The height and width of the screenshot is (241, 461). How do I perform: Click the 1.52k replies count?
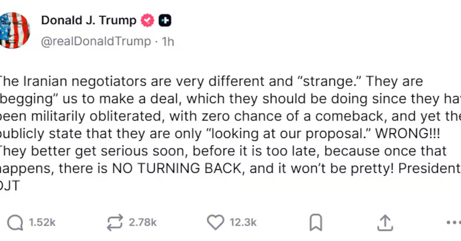point(42,223)
